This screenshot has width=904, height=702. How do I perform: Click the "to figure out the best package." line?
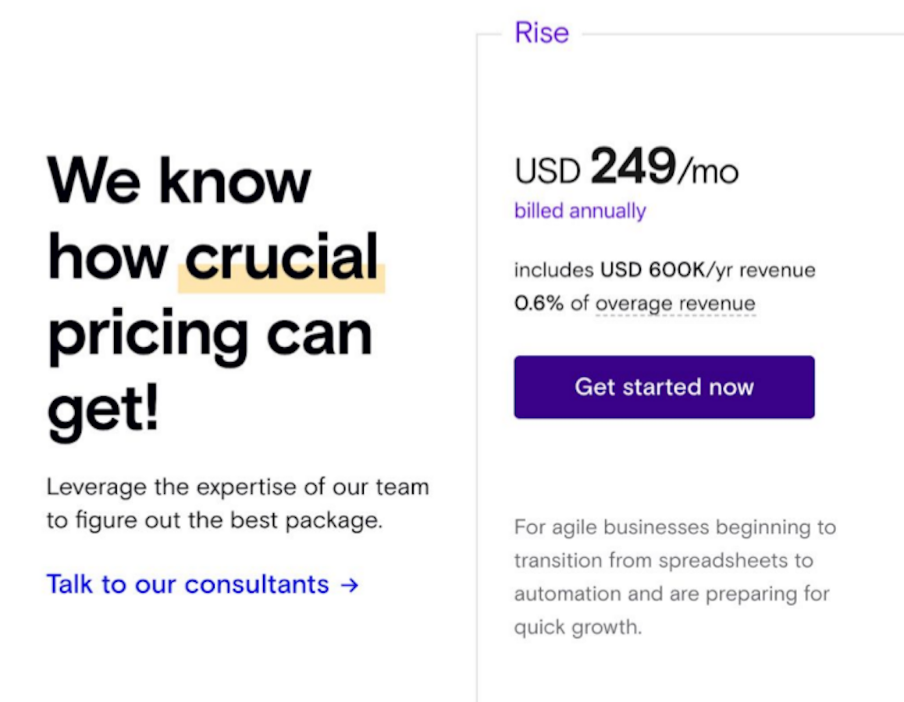(215, 520)
